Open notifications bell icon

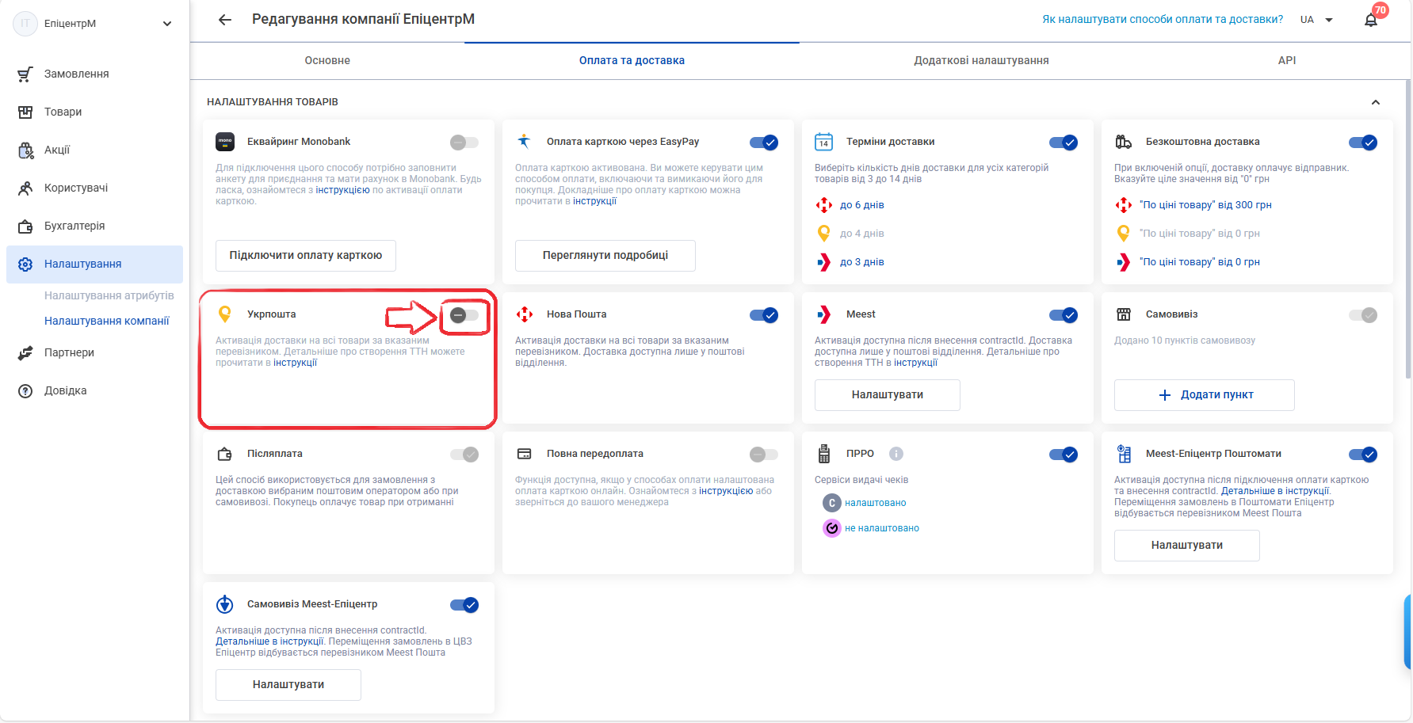(x=1371, y=20)
